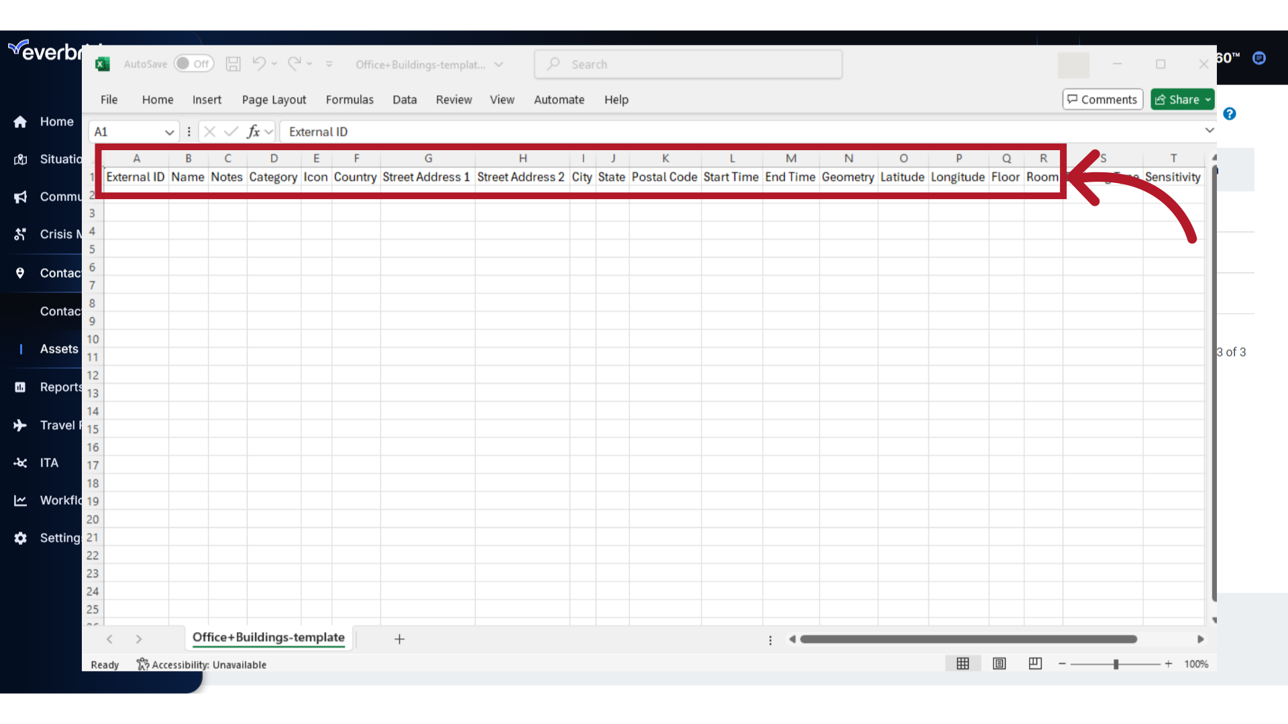The image size is (1288, 724).
Task: Select the View ribbon tab
Action: (502, 99)
